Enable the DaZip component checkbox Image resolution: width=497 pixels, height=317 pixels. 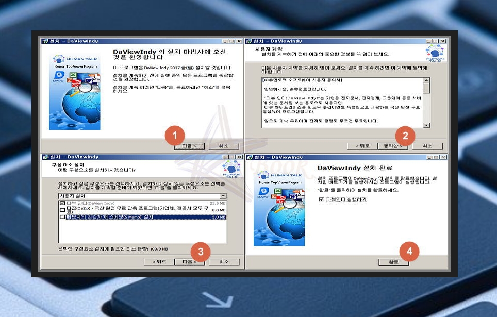(62, 210)
